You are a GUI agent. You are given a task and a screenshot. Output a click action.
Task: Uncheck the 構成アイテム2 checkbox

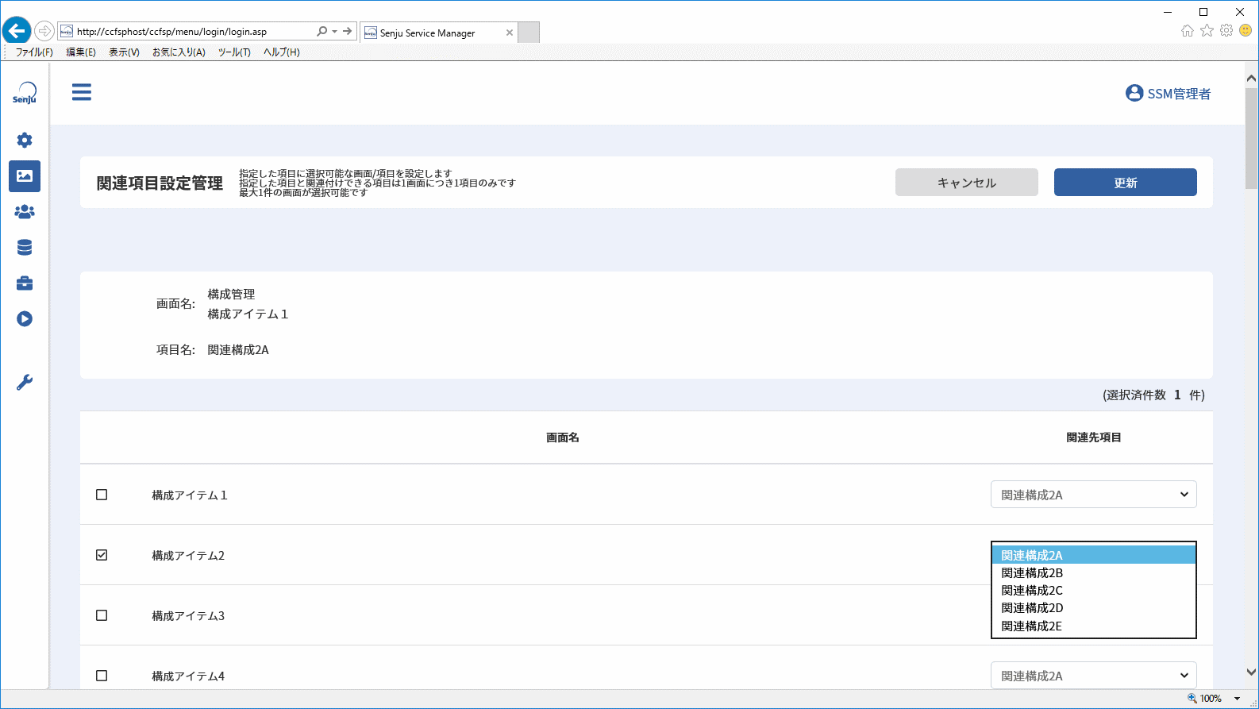pyautogui.click(x=102, y=555)
